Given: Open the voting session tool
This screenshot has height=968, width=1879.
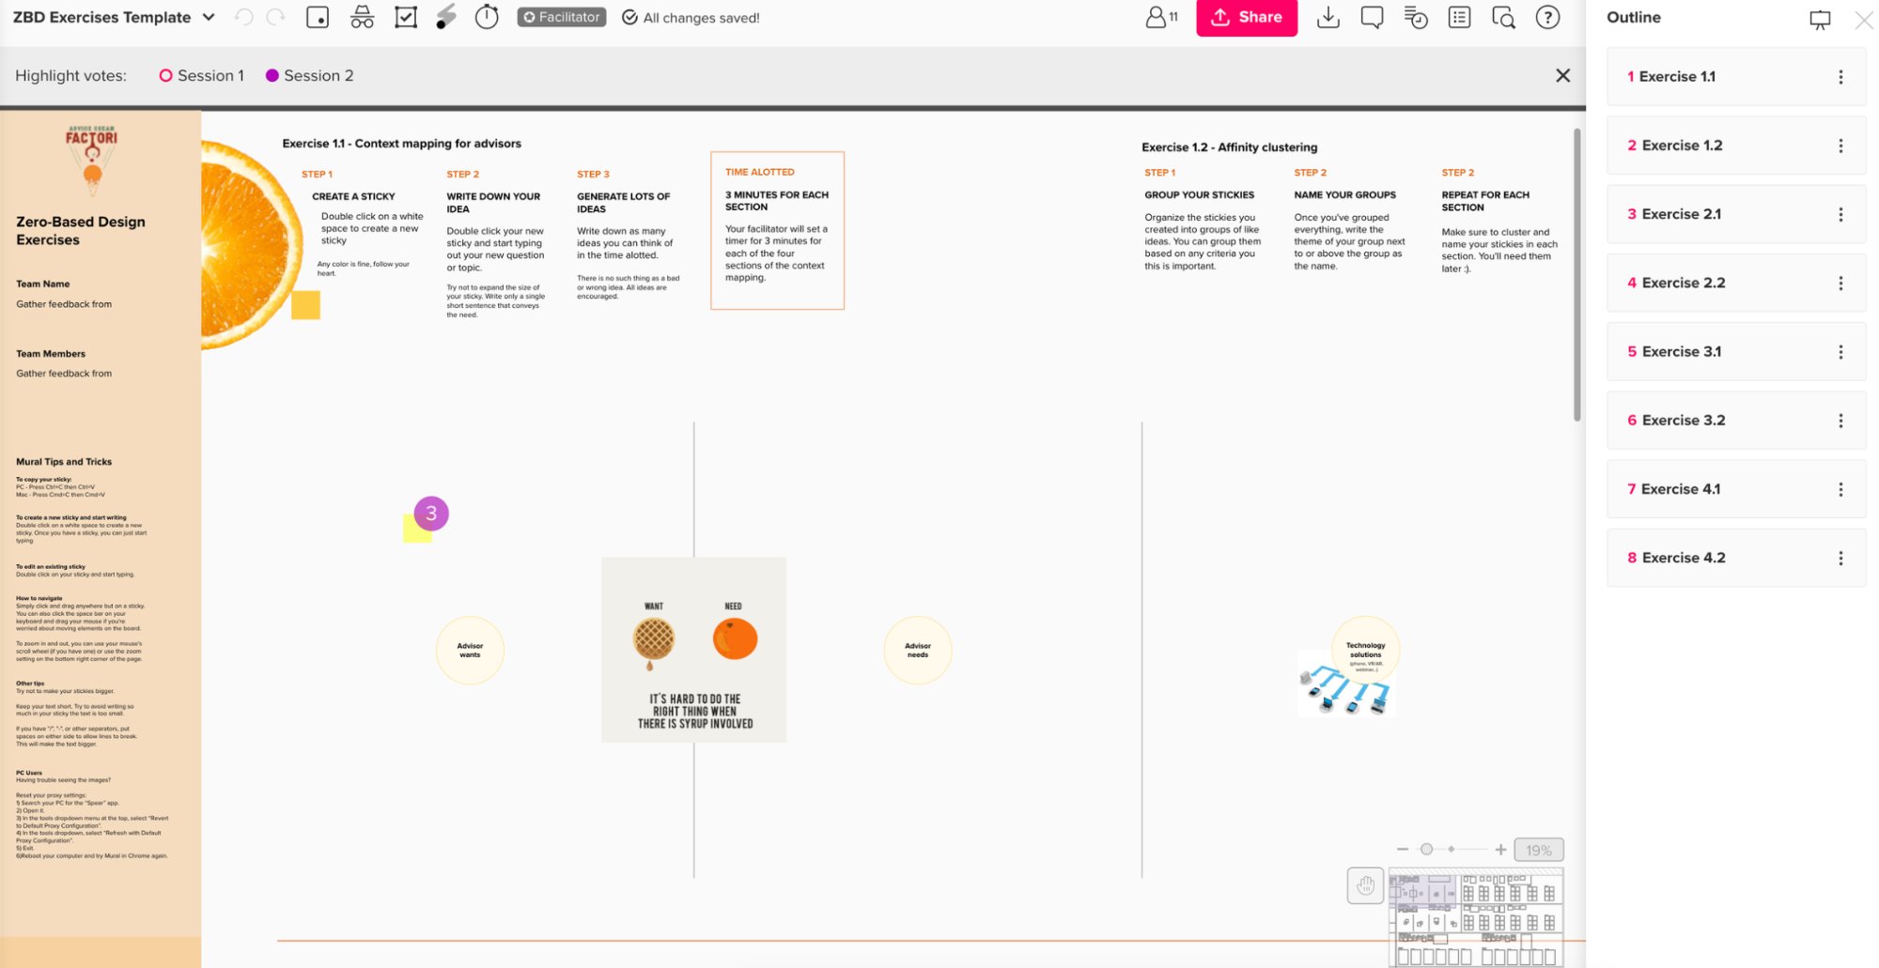Looking at the screenshot, I should pos(406,17).
